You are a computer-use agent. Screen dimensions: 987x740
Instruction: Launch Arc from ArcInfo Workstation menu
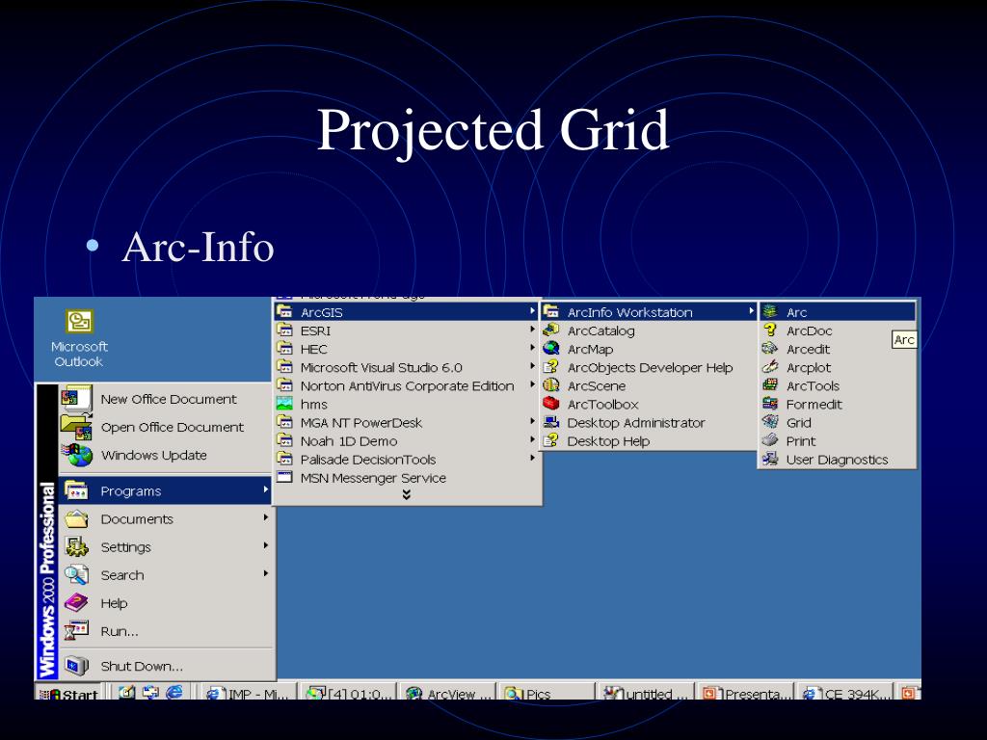pos(838,311)
